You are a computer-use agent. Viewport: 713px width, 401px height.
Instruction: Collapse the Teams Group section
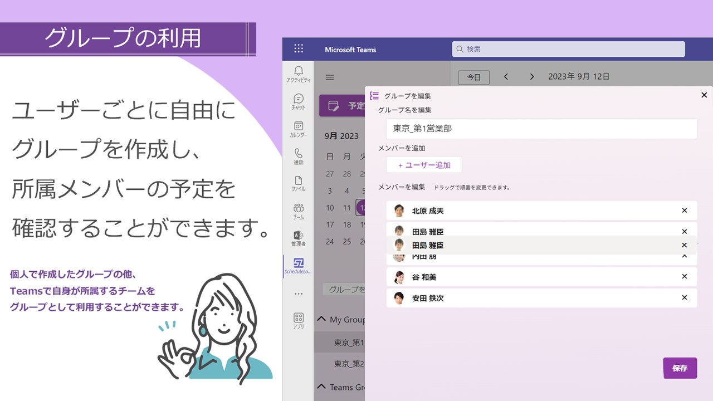tap(321, 387)
